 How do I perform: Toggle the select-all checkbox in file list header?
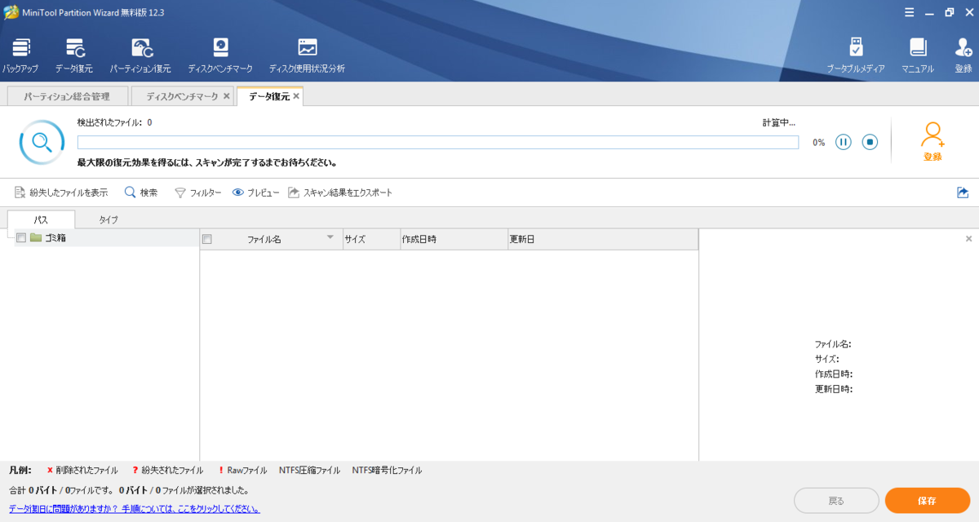(207, 239)
